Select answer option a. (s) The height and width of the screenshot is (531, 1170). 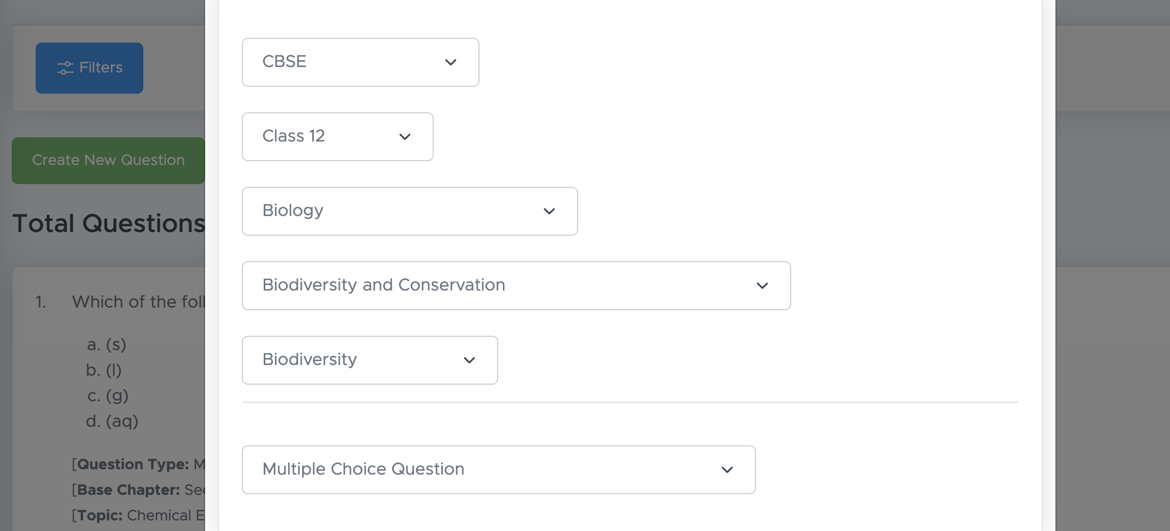pos(107,345)
